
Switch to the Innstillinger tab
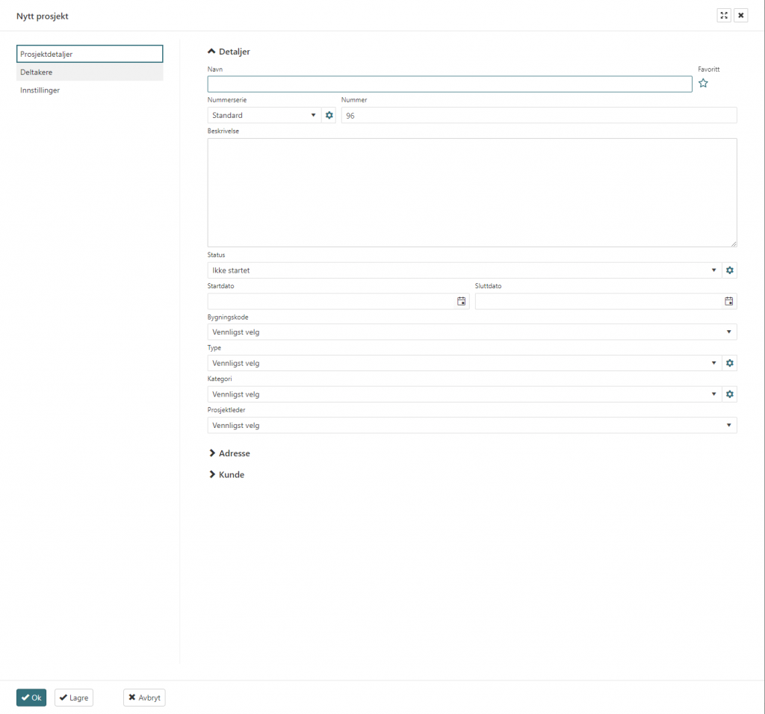click(x=90, y=90)
